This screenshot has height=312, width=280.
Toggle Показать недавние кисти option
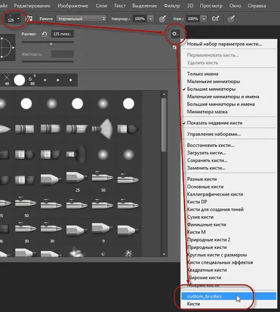click(215, 123)
